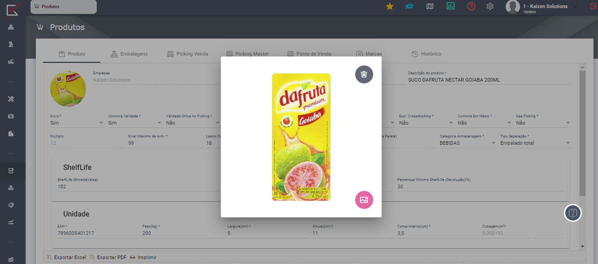The width and height of the screenshot is (598, 264).
Task: Open the Marcas tab
Action: pos(369,54)
